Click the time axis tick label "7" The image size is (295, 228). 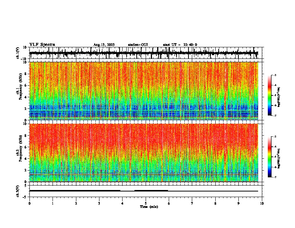pyautogui.click(x=192, y=203)
